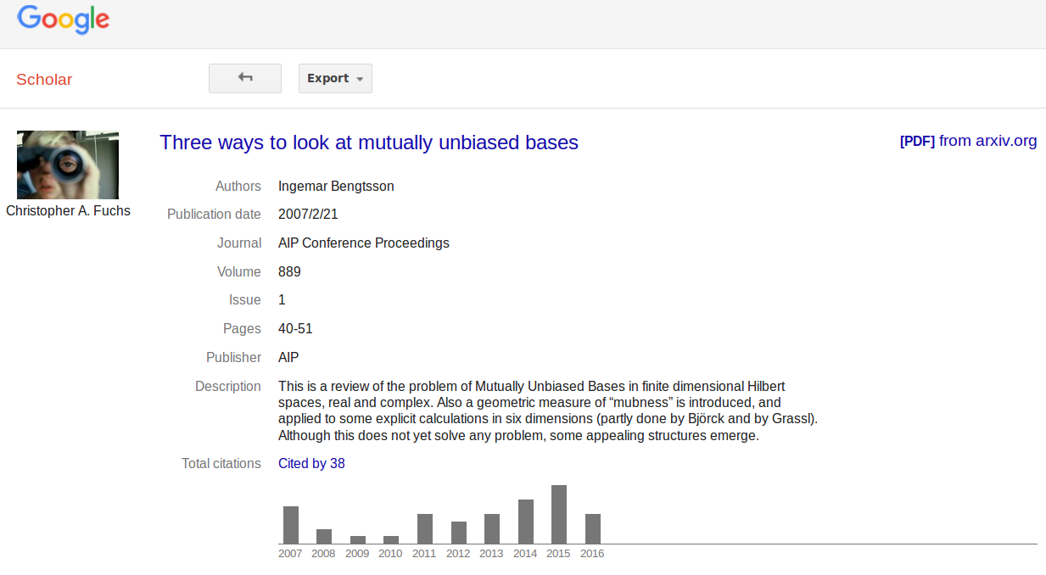Screen dimensions: 1046x575
Task: Click the author name Ingemar Bengtsson
Action: tap(336, 186)
